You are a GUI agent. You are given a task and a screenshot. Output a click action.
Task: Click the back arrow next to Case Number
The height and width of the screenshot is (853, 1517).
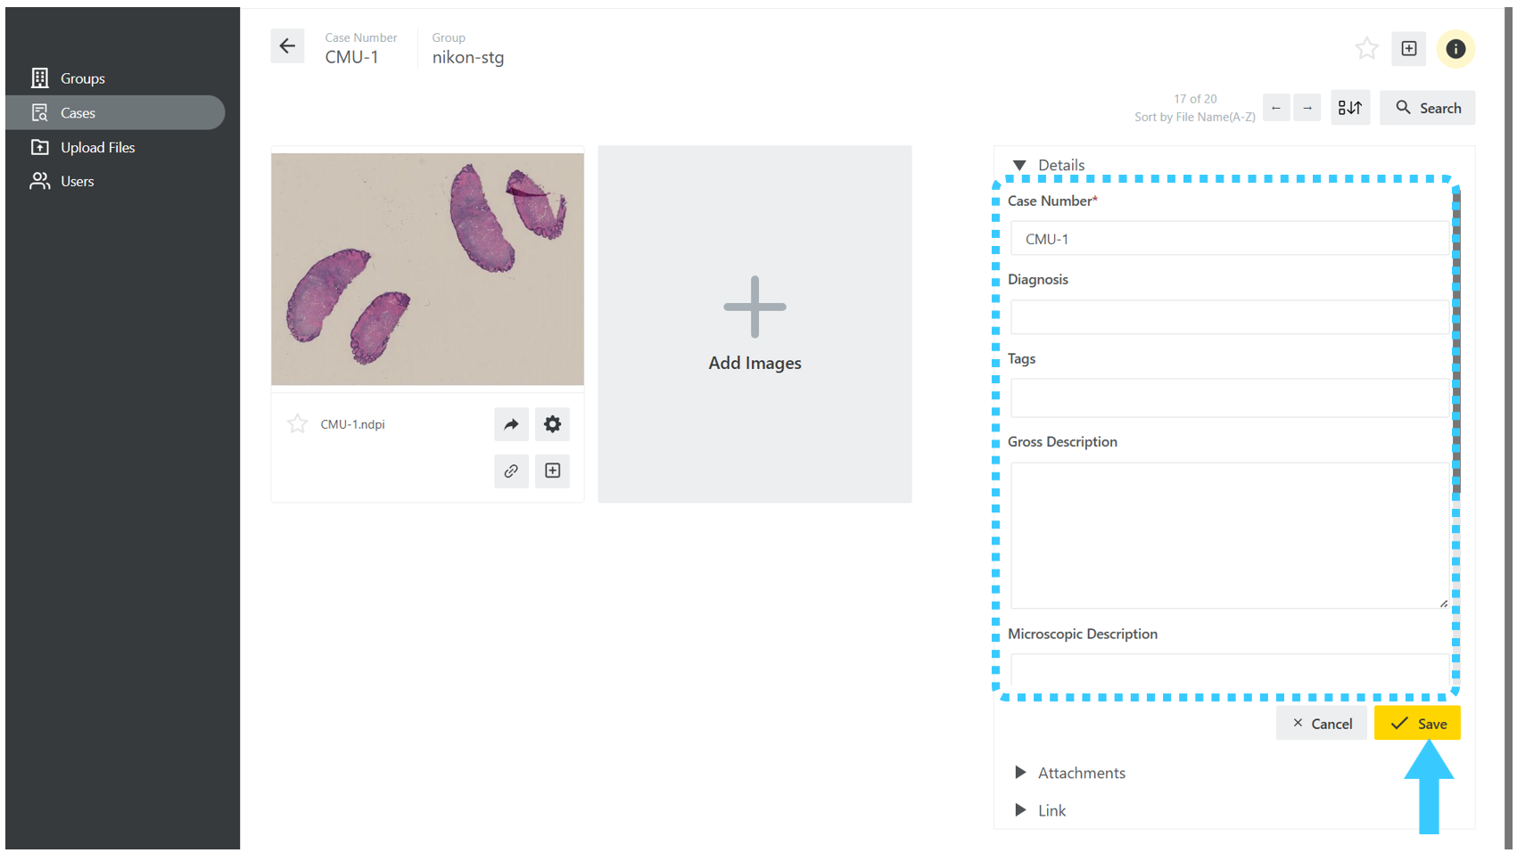click(x=287, y=46)
